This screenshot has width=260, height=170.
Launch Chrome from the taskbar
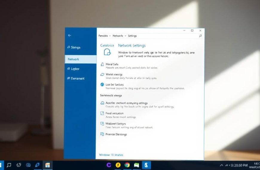tap(127, 165)
